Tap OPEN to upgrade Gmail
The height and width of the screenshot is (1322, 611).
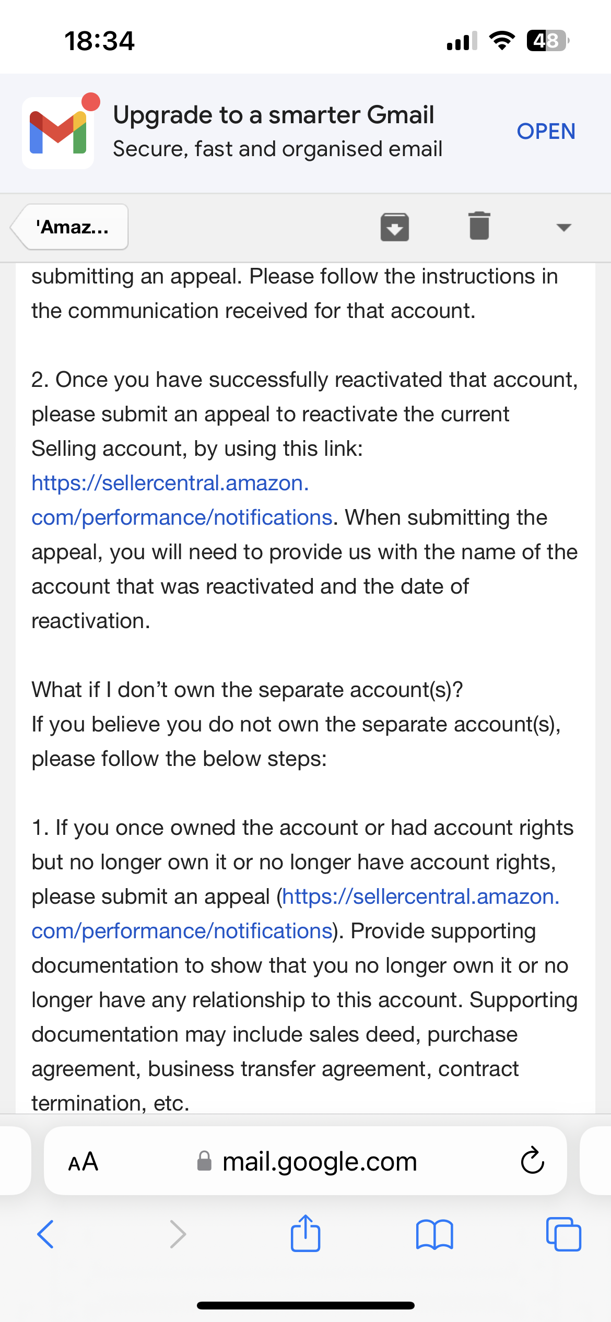[x=546, y=132]
